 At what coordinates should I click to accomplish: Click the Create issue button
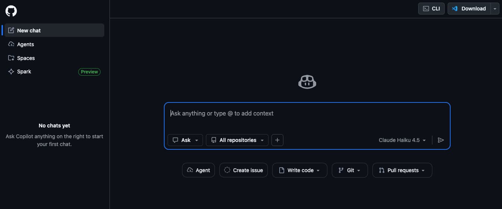point(244,170)
